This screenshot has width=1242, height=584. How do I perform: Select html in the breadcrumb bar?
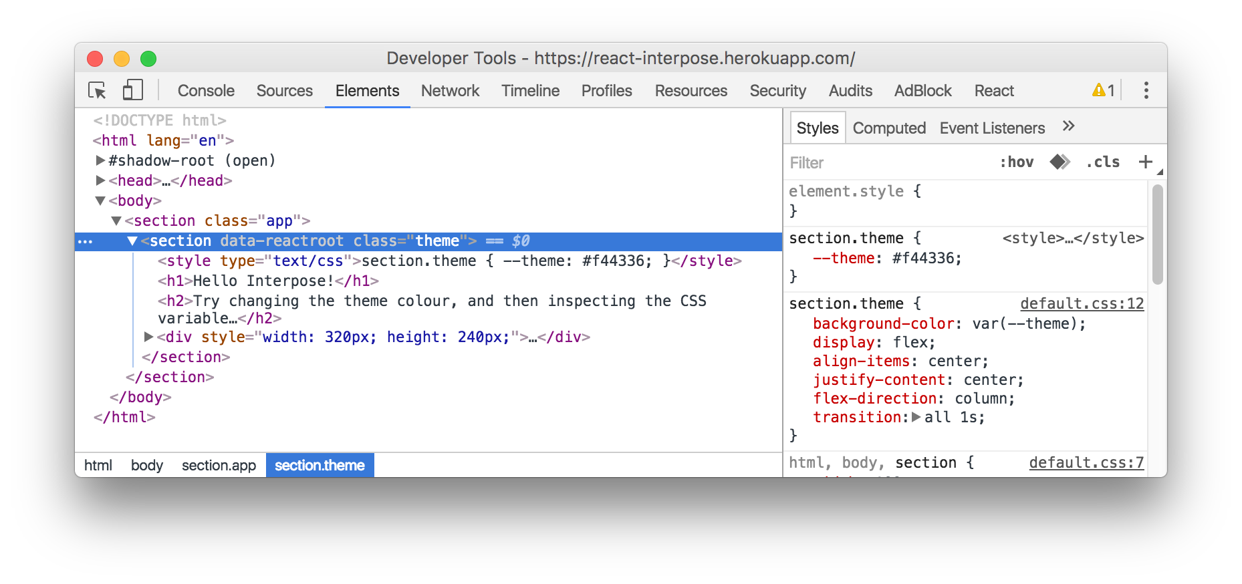[x=98, y=465]
